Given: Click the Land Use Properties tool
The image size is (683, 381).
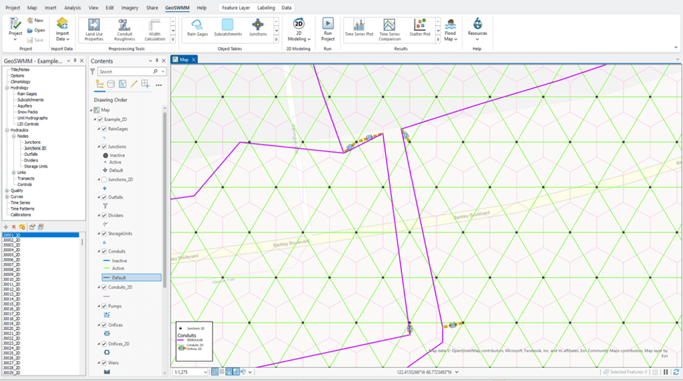Looking at the screenshot, I should pyautogui.click(x=94, y=27).
